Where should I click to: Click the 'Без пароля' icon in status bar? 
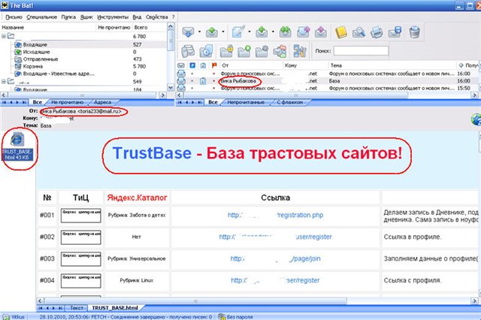point(222,317)
